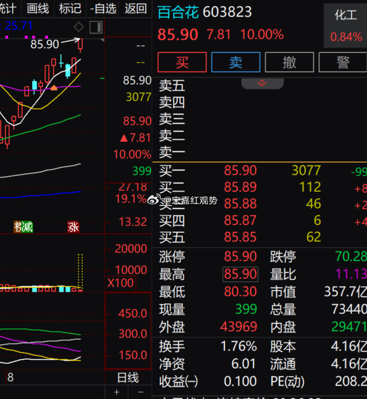The width and height of the screenshot is (367, 399).
Task: Click the 涨 marker on the chart
Action: [x=73, y=227]
